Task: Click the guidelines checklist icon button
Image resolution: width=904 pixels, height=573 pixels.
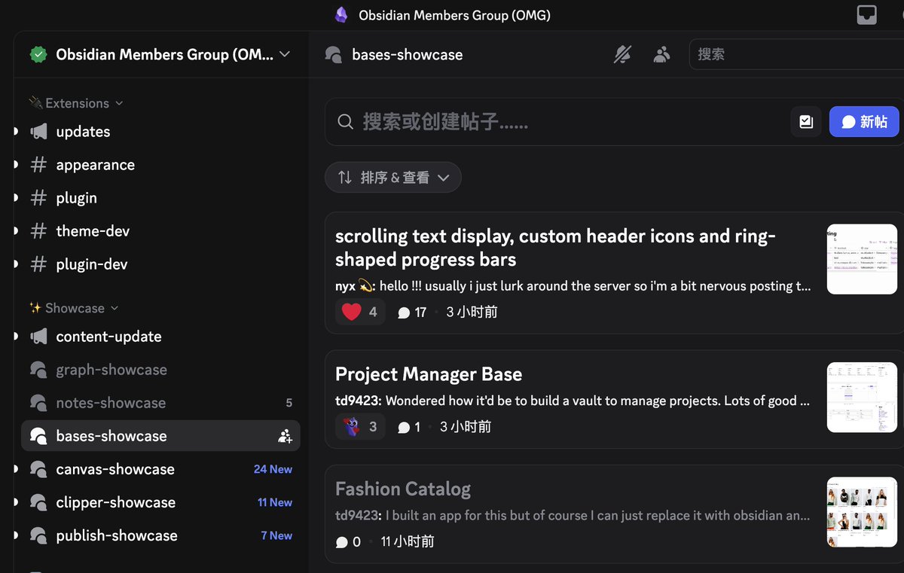Action: 806,122
